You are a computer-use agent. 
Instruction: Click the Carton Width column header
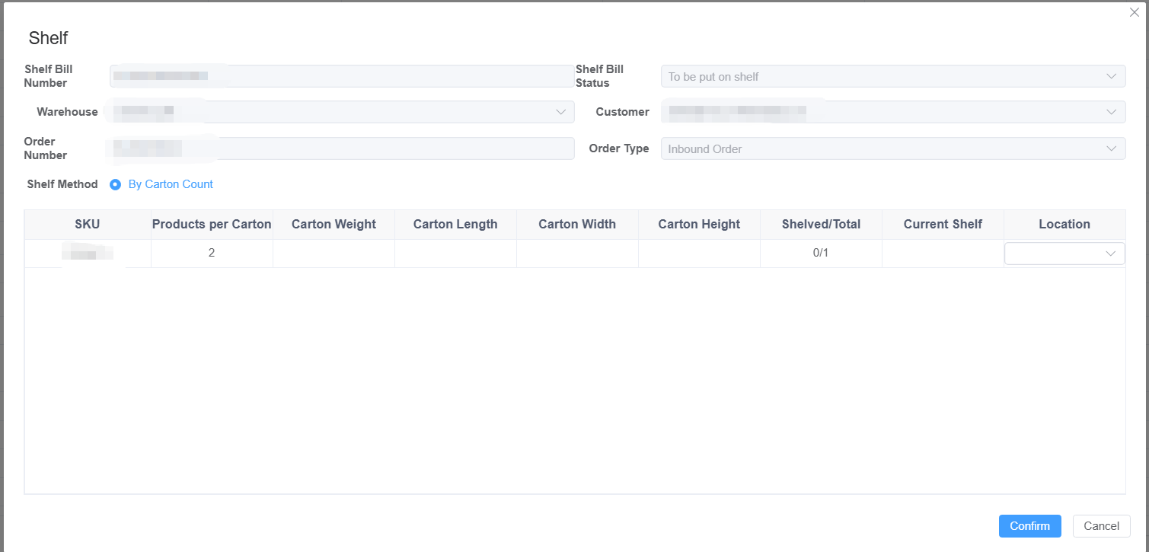[577, 225]
